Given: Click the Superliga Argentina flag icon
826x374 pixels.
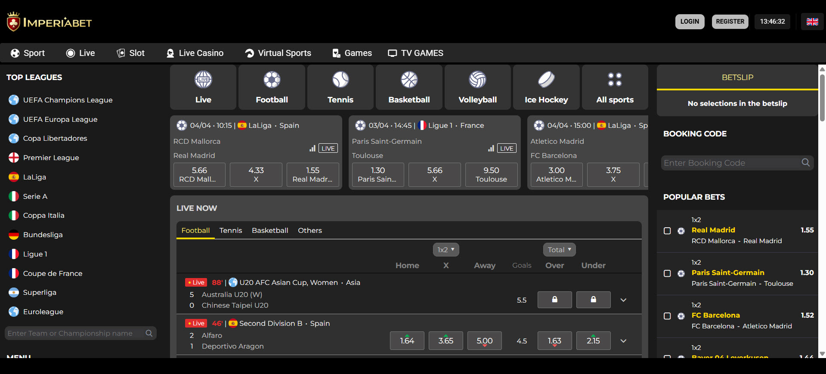Looking at the screenshot, I should [14, 292].
